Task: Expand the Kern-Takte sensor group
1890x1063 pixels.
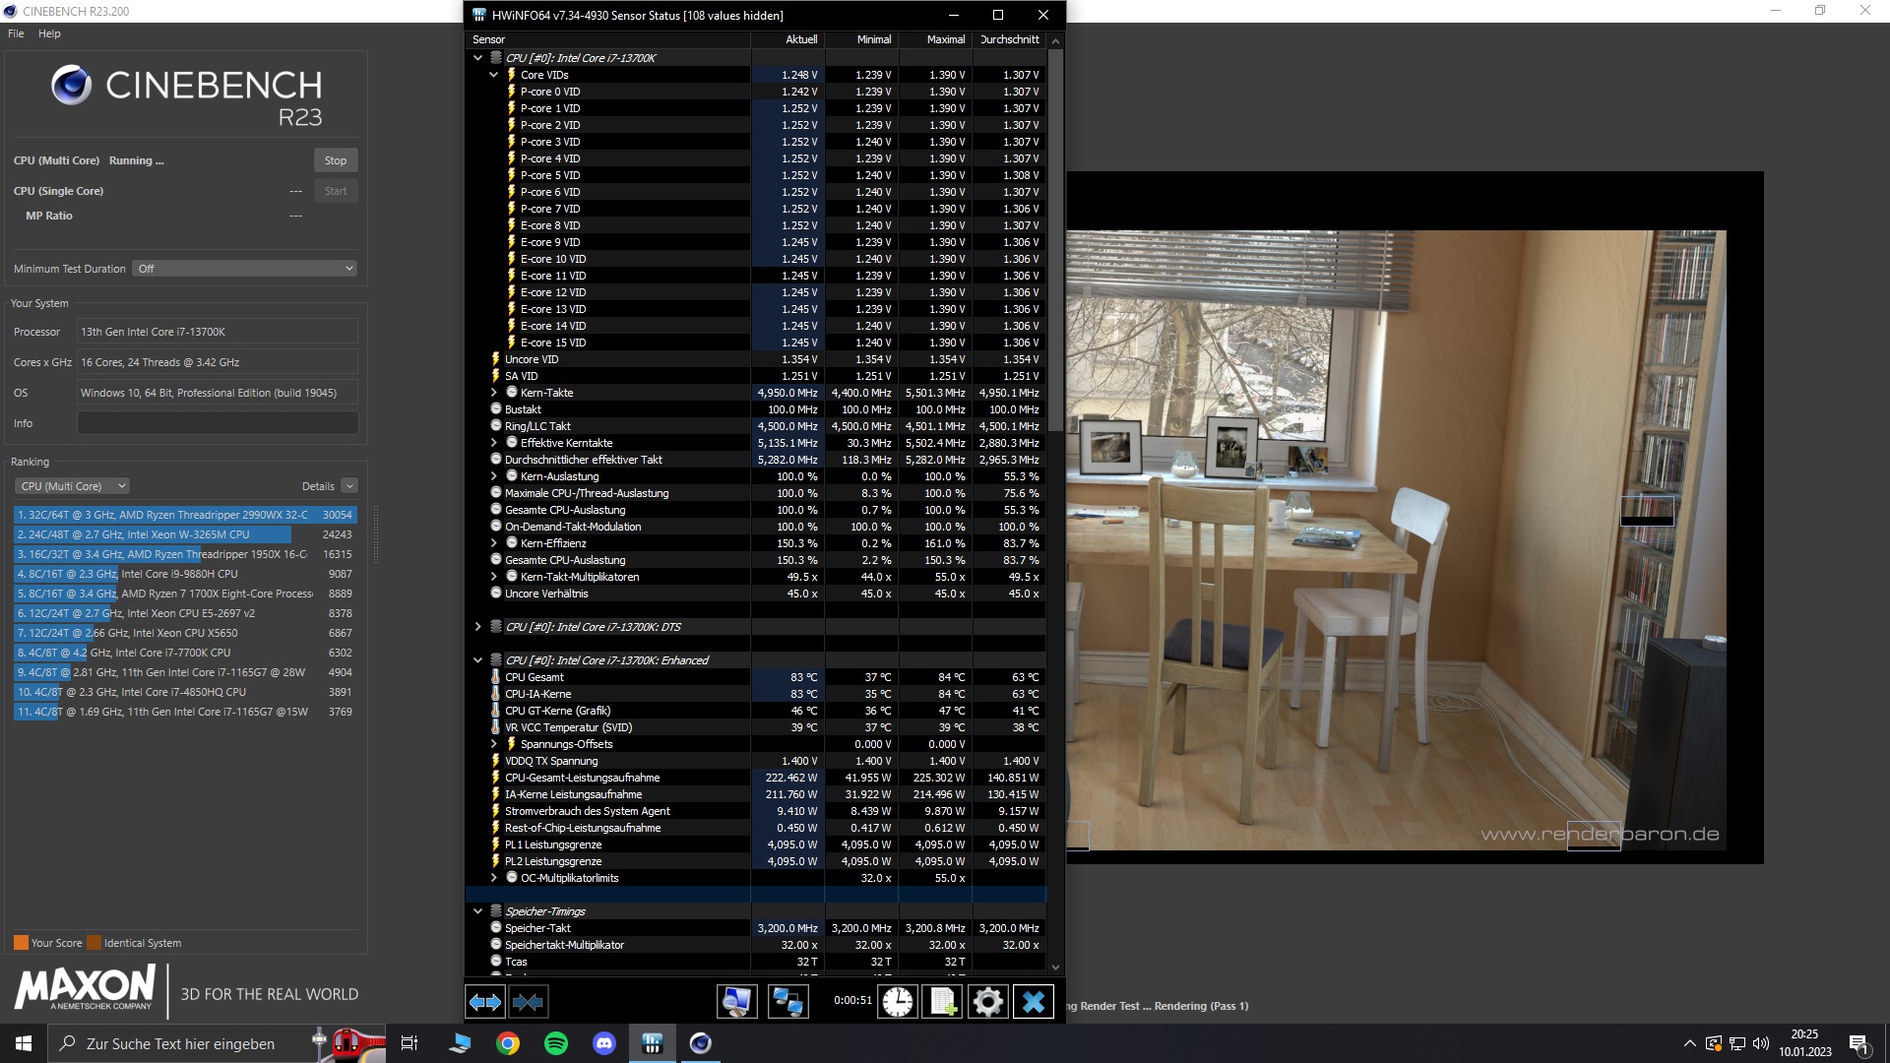Action: (x=493, y=393)
